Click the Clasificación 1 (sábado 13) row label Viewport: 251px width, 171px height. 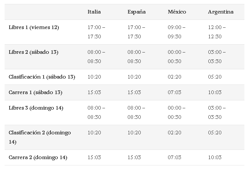point(42,77)
